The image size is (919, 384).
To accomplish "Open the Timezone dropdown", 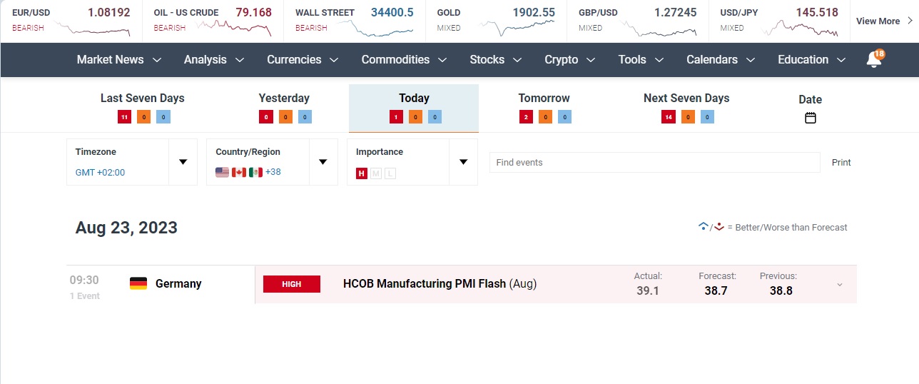I will point(183,162).
